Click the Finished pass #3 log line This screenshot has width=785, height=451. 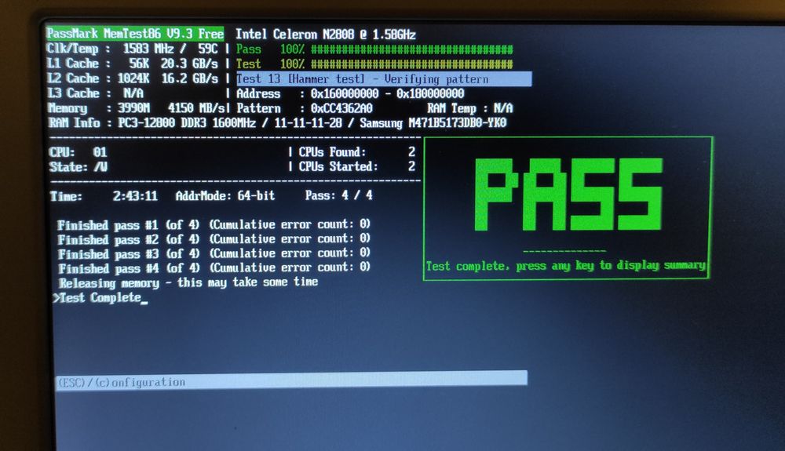tap(214, 253)
